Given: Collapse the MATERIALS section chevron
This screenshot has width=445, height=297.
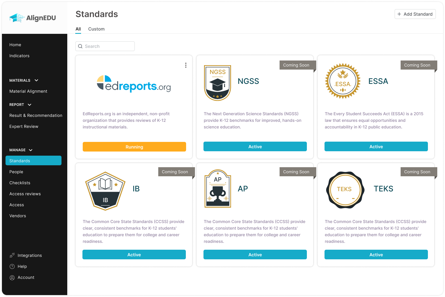Looking at the screenshot, I should (36, 80).
